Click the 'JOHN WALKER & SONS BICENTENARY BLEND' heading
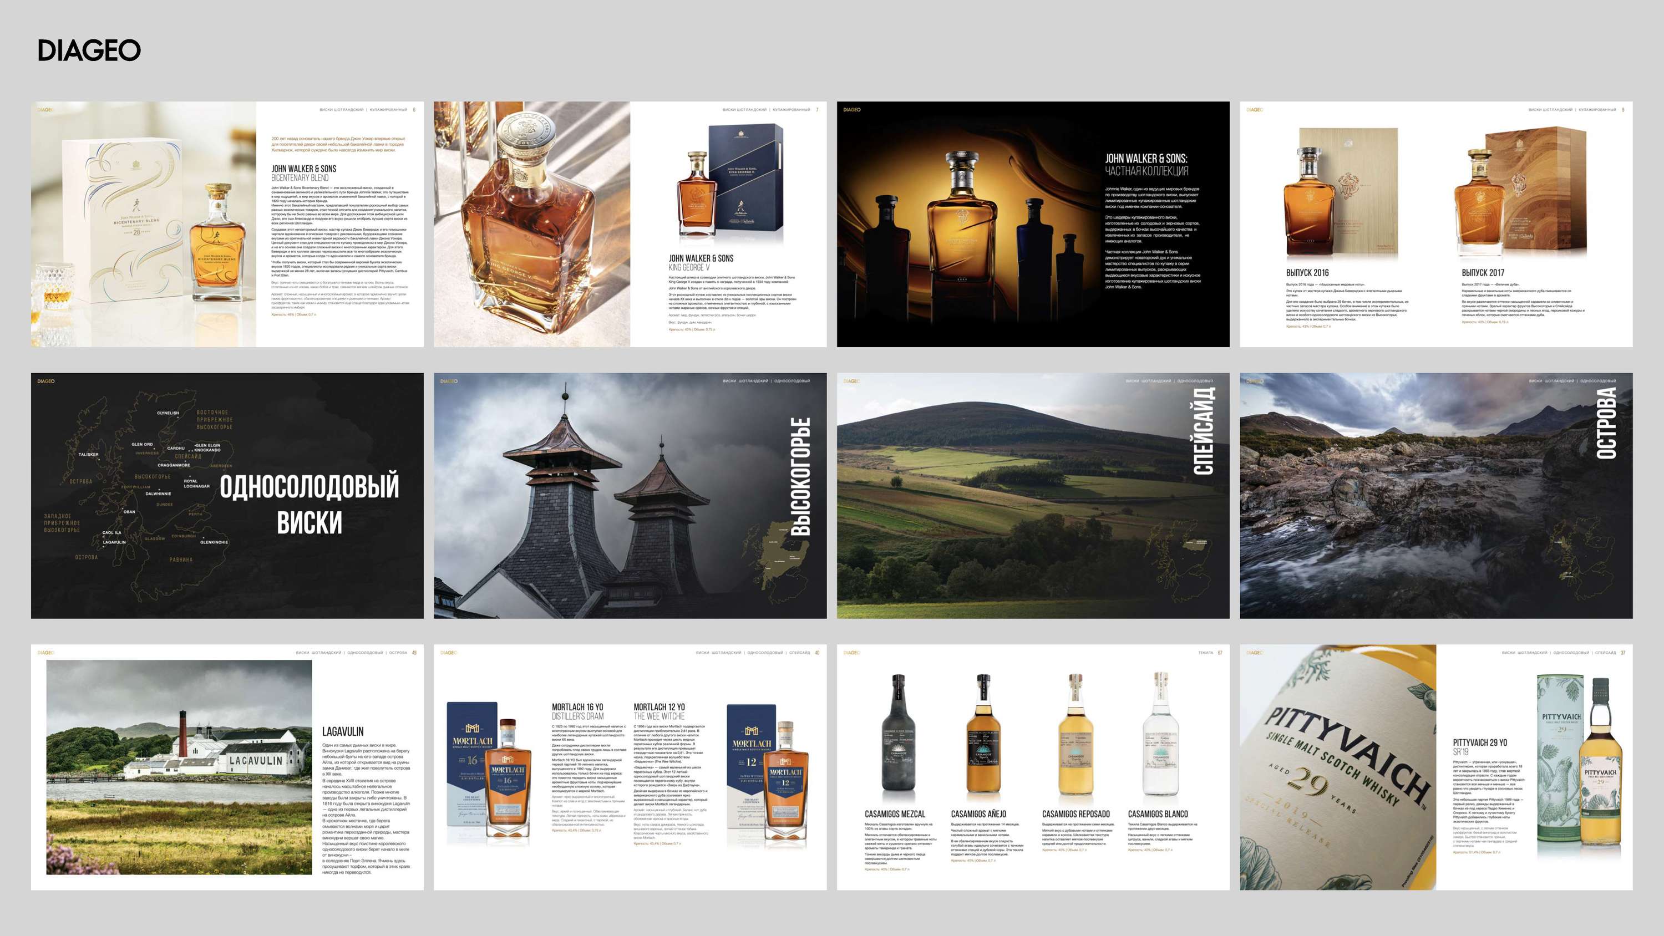 (303, 172)
